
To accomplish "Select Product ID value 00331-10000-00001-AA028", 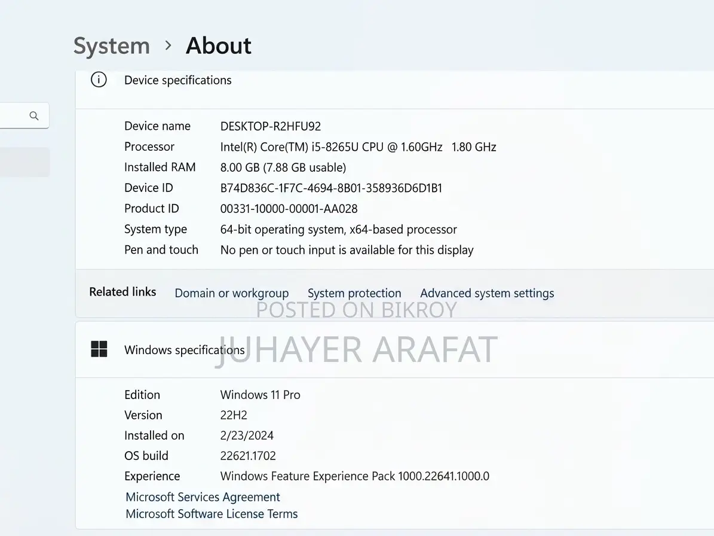I will [289, 209].
